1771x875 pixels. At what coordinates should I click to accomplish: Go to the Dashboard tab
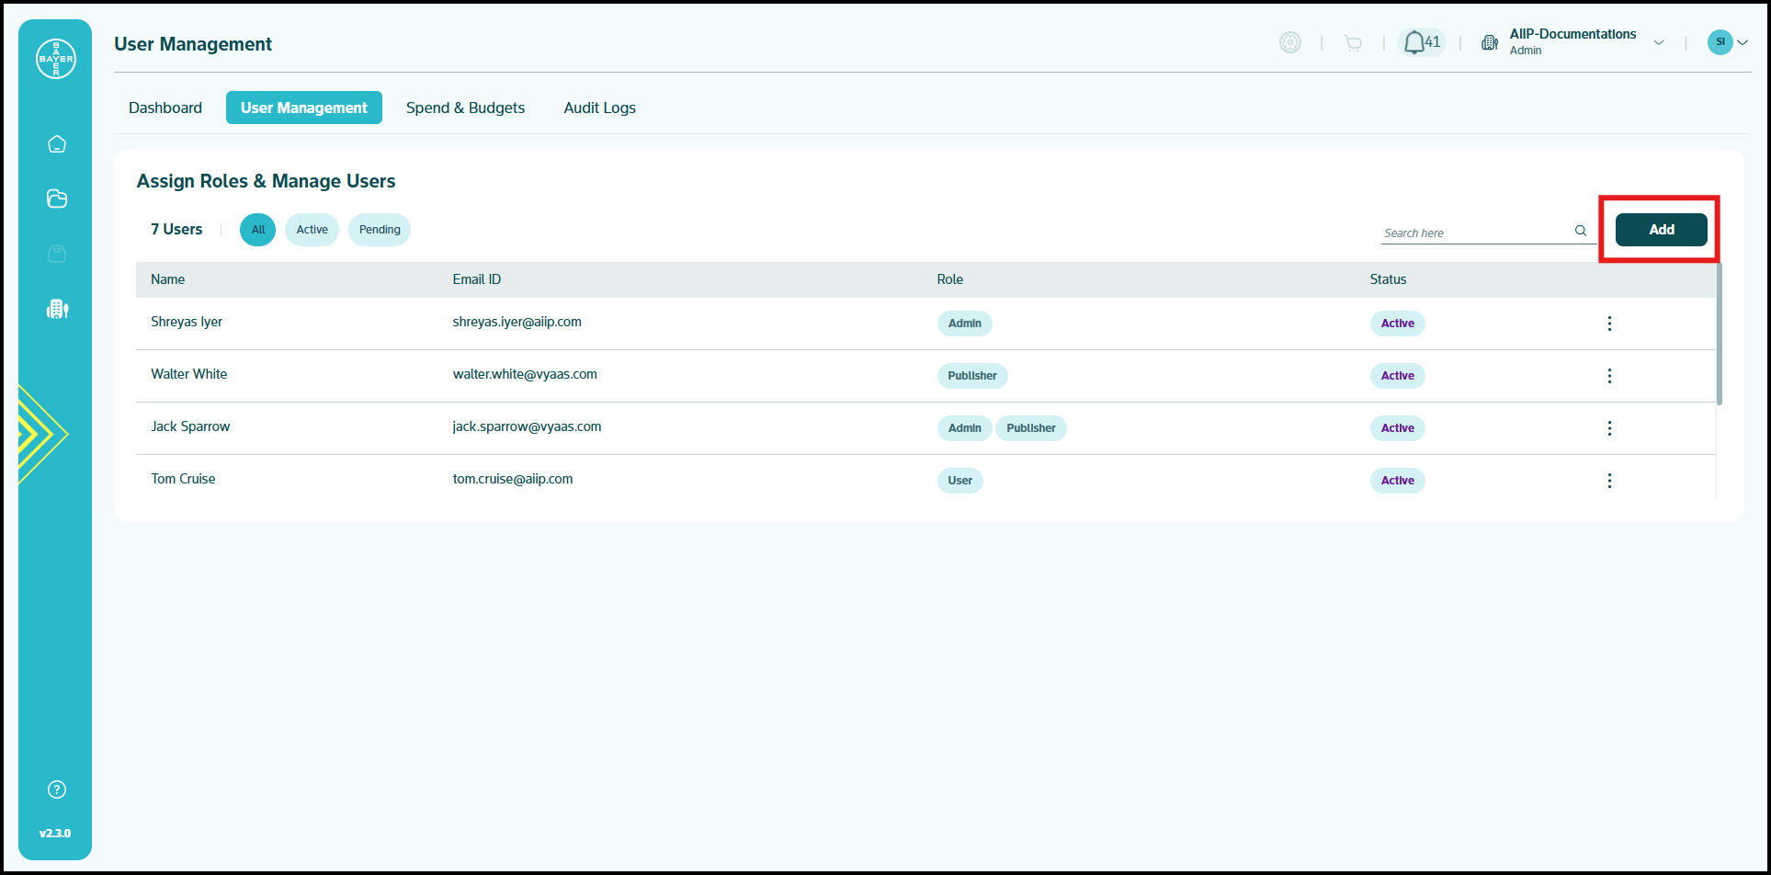click(x=165, y=108)
